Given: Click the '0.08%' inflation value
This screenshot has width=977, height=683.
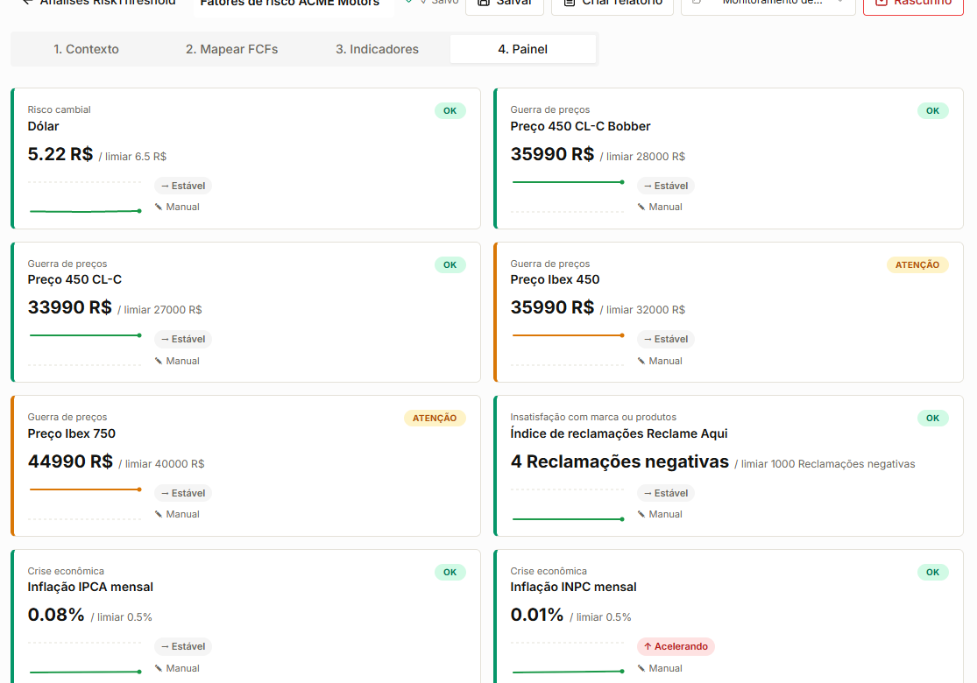Looking at the screenshot, I should click(56, 615).
